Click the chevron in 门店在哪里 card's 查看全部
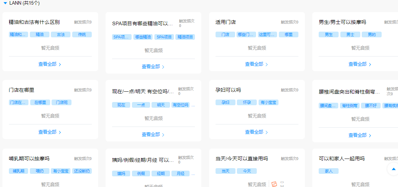The width and height of the screenshot is (398, 187). (x=60, y=132)
